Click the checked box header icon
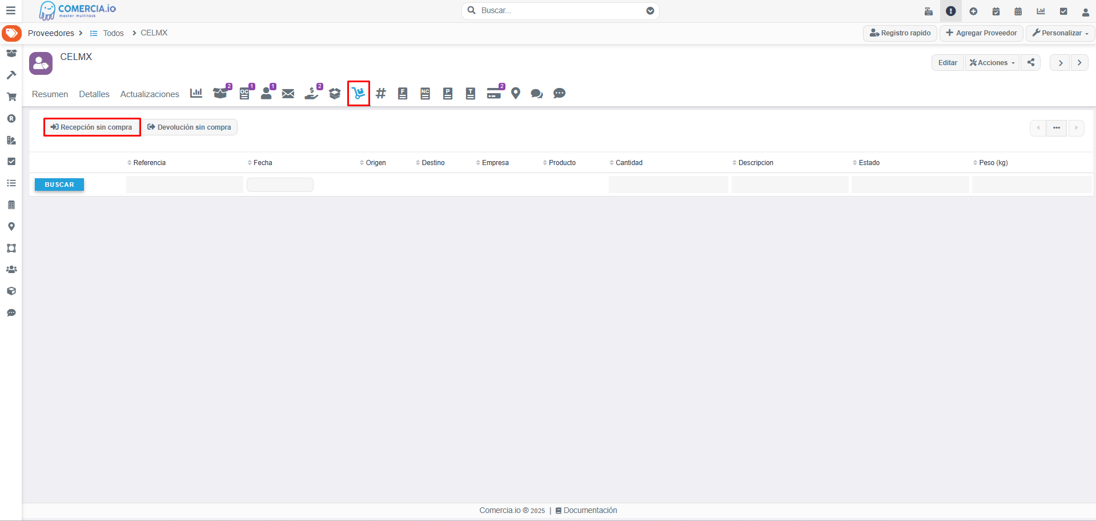1096x521 pixels. [1063, 11]
